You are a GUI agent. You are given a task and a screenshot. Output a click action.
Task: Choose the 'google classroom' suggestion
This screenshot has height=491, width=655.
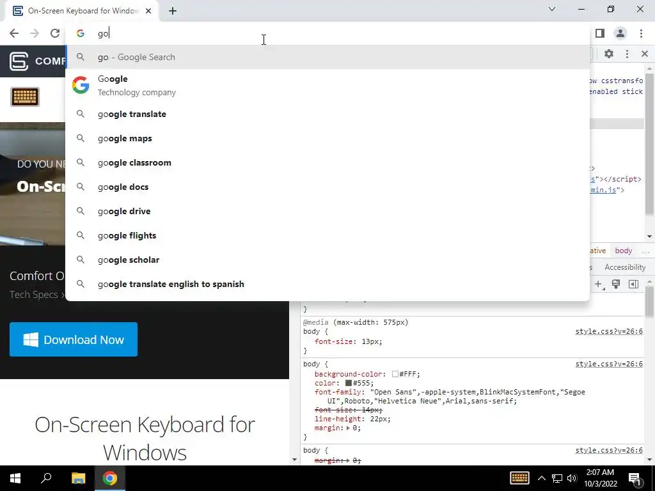(328, 162)
